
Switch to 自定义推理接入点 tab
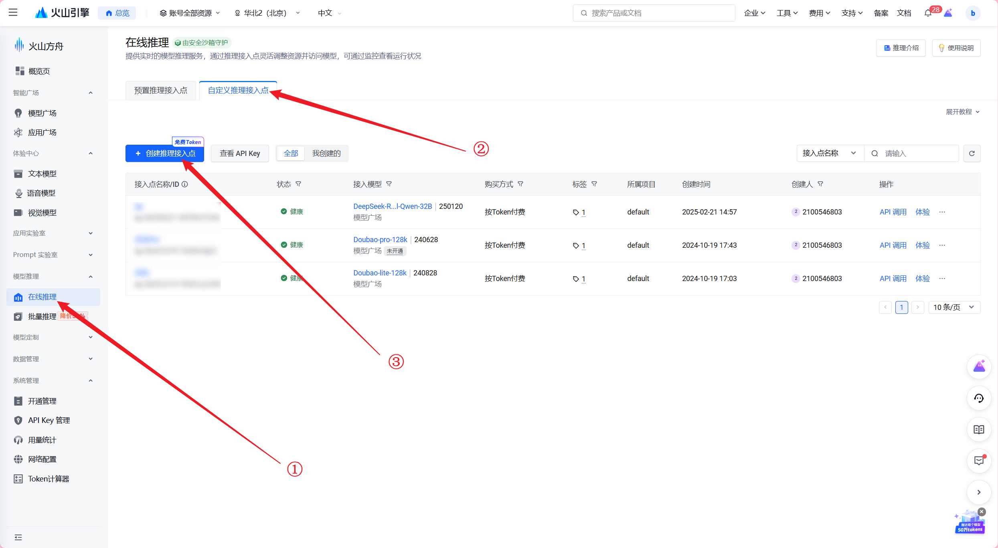(238, 90)
